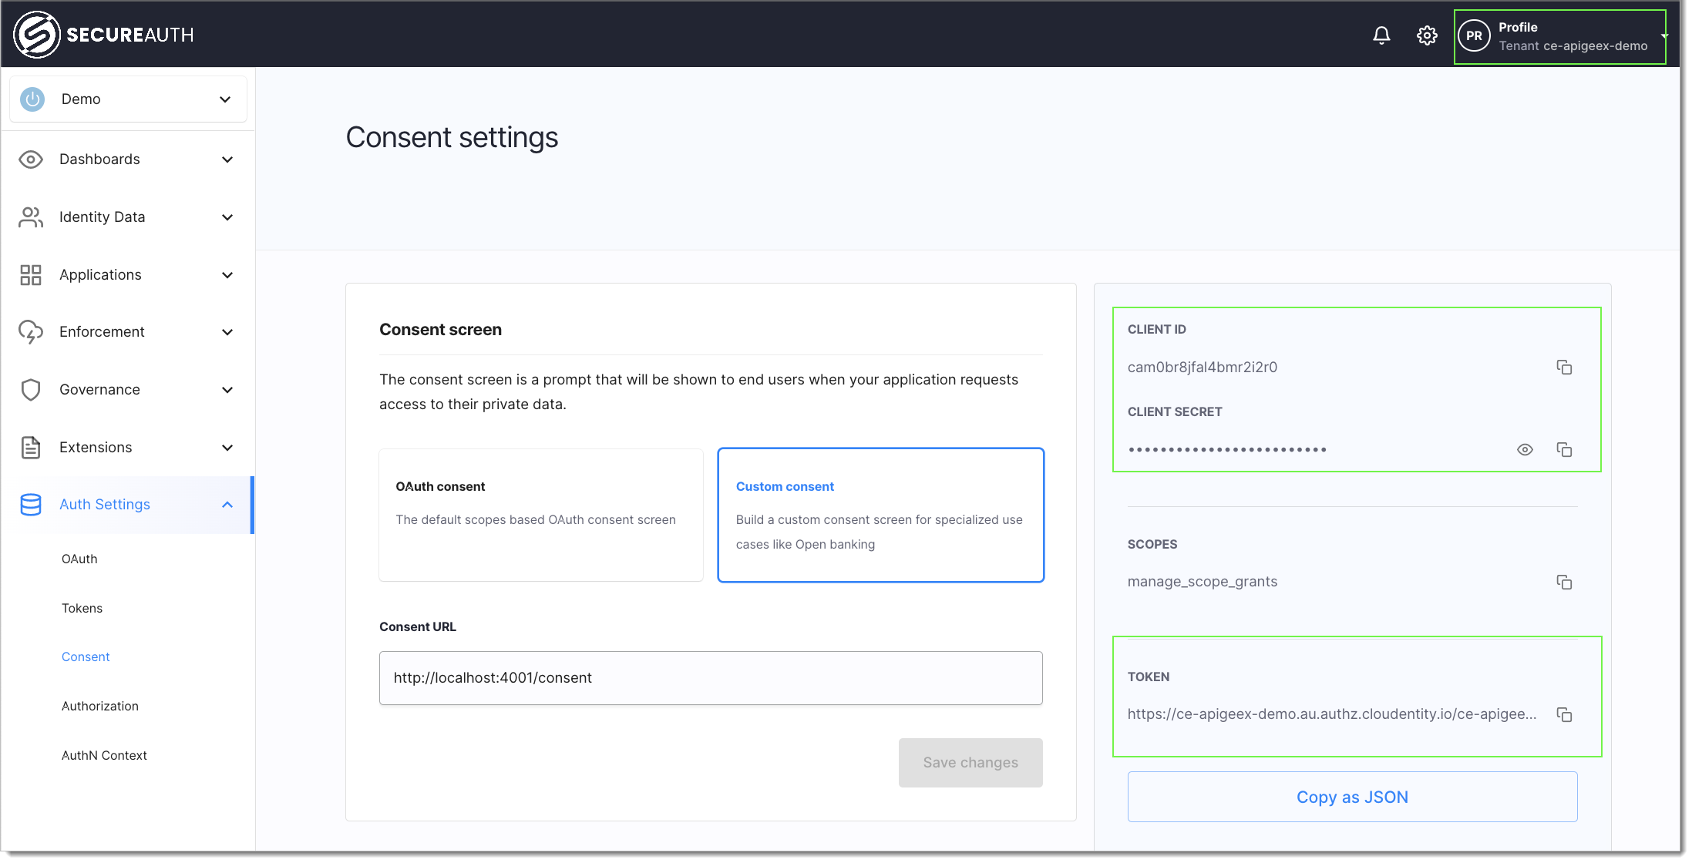Reveal the client secret with eye icon
Image resolution: width=1692 pixels, height=863 pixels.
point(1525,450)
